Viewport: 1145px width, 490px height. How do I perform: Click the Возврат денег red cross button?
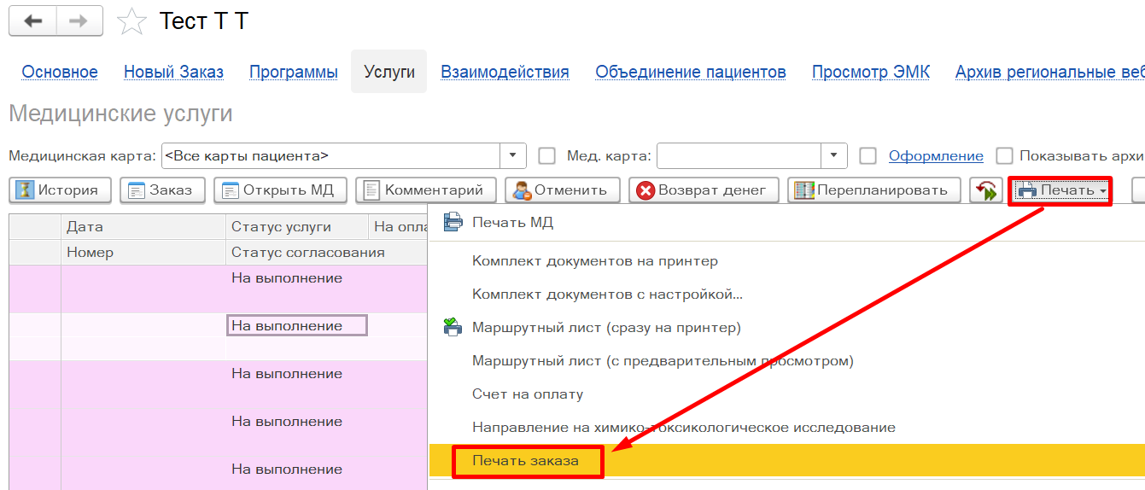[704, 190]
